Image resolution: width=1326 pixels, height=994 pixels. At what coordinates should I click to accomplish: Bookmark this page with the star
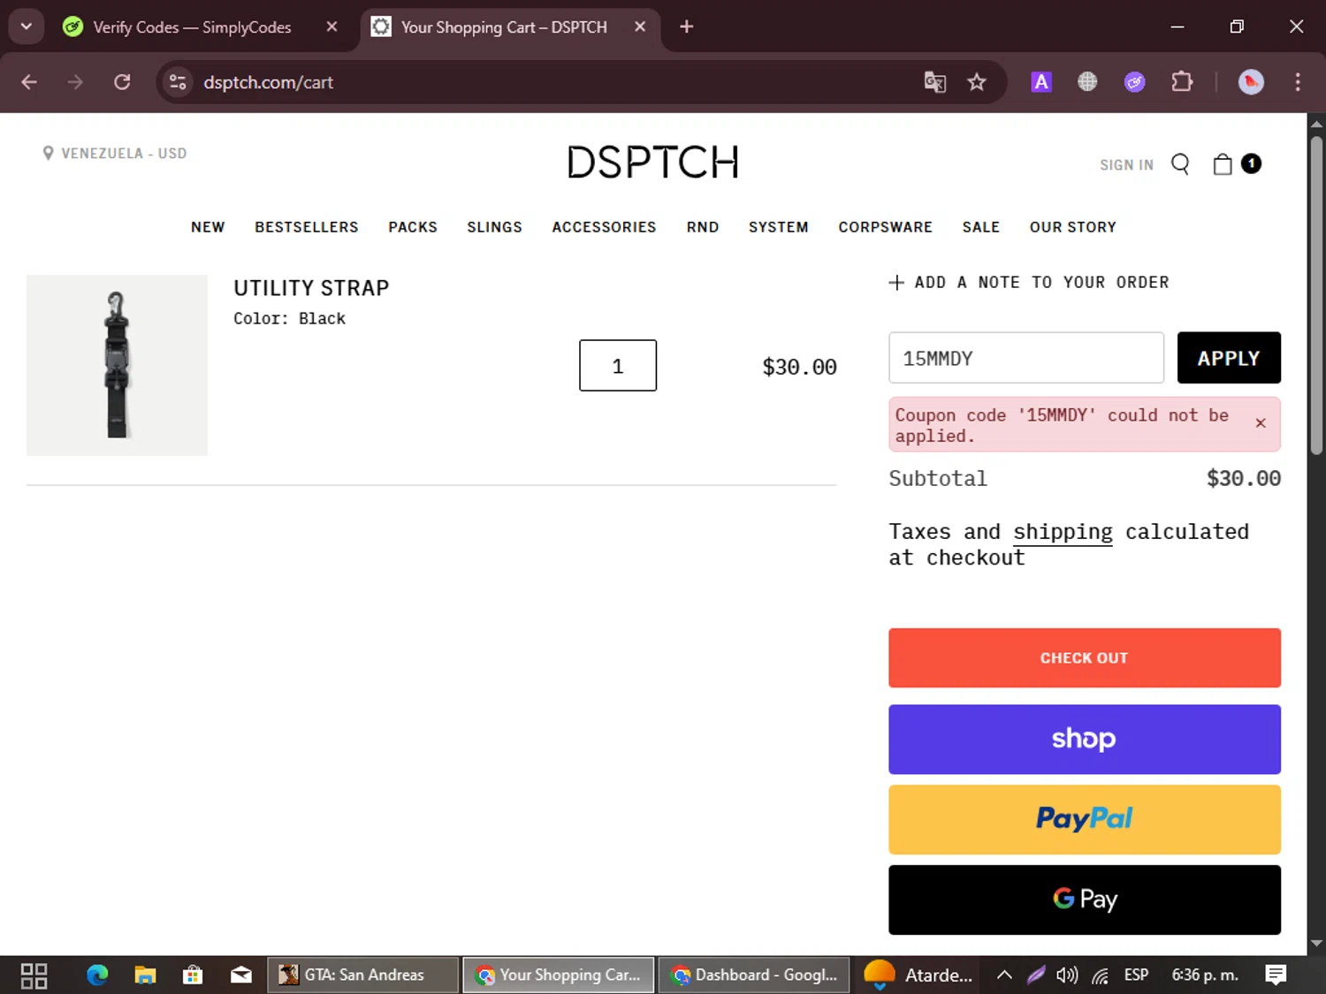pyautogui.click(x=976, y=82)
